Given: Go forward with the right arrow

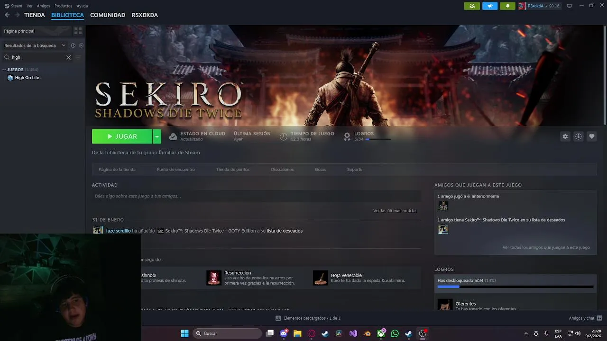Looking at the screenshot, I should (18, 15).
